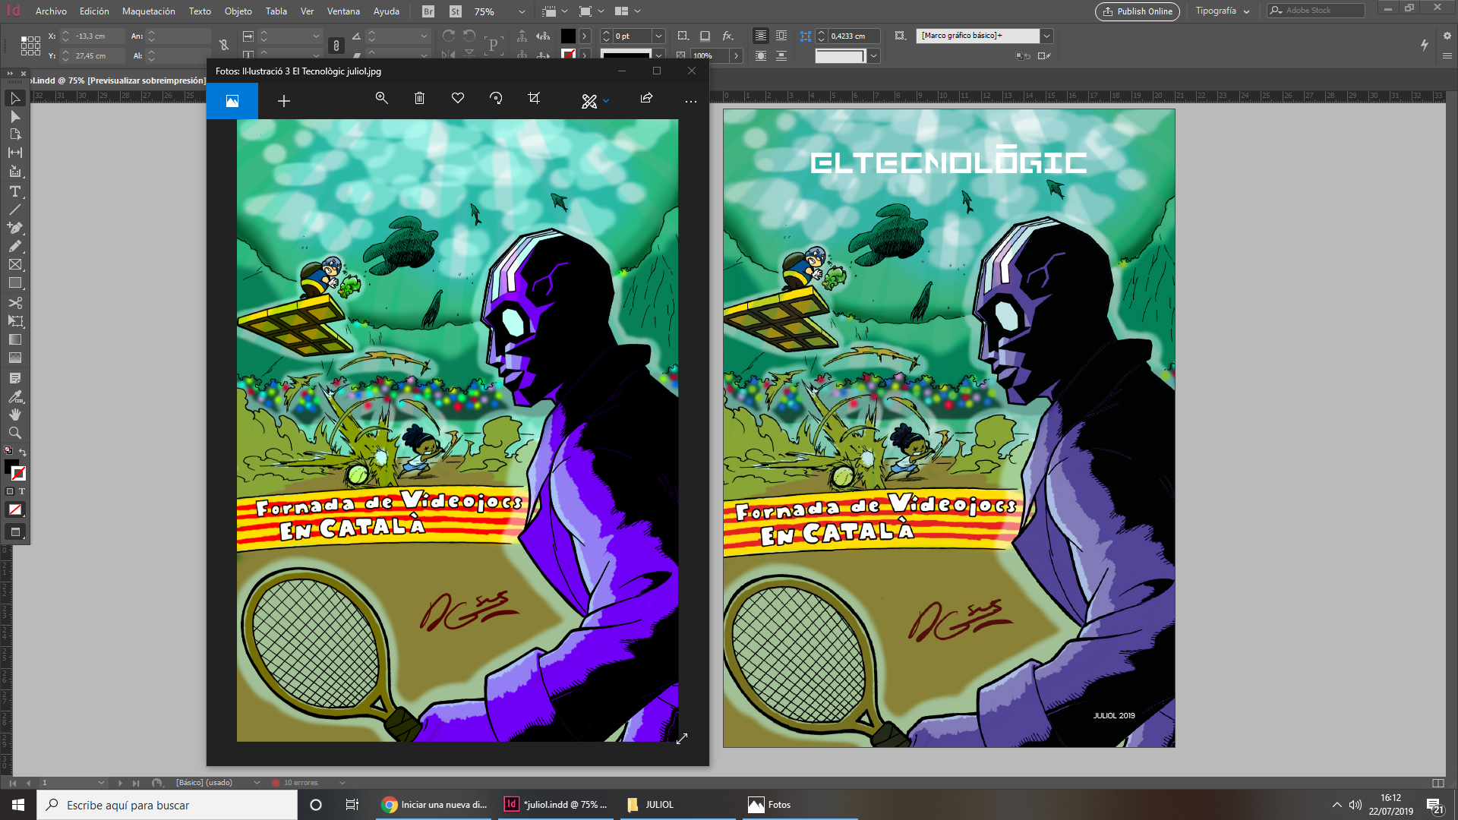Image resolution: width=1458 pixels, height=820 pixels.
Task: Expand the corner options dropdown
Action: tap(873, 55)
